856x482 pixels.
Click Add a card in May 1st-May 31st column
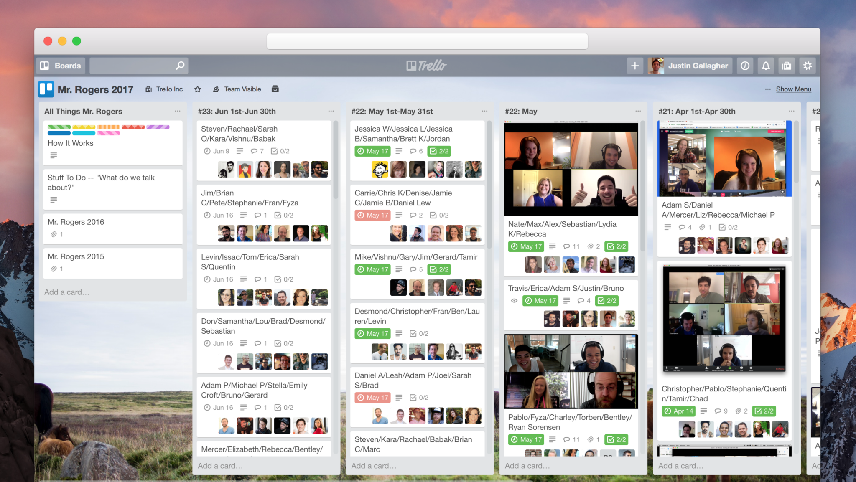(374, 465)
